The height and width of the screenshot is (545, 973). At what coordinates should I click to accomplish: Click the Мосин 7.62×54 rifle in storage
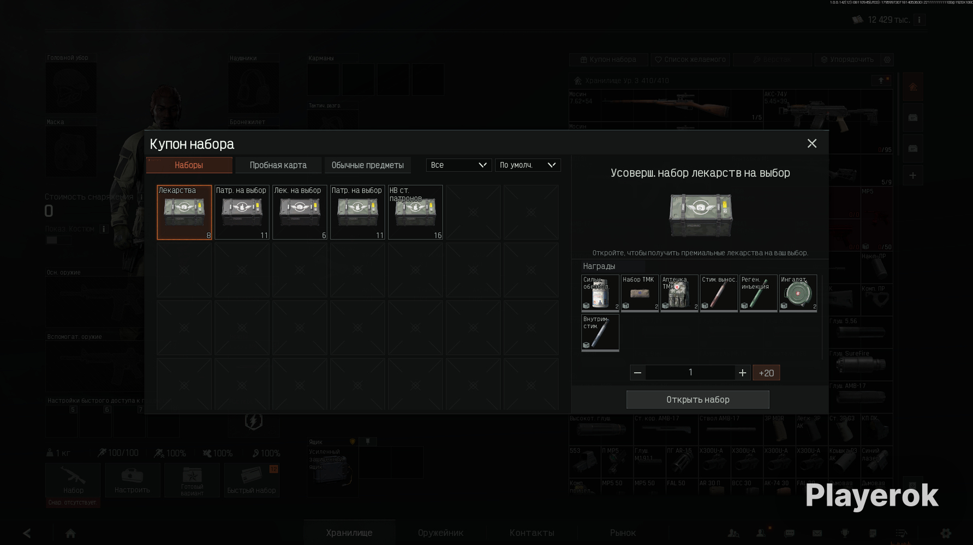[x=666, y=106]
